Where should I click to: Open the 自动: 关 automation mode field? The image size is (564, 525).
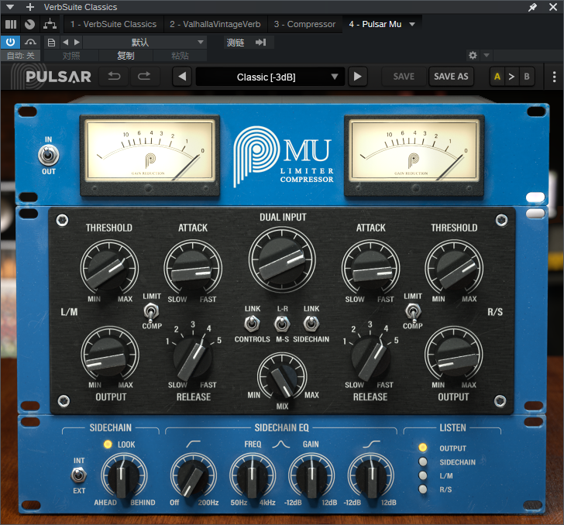point(20,56)
